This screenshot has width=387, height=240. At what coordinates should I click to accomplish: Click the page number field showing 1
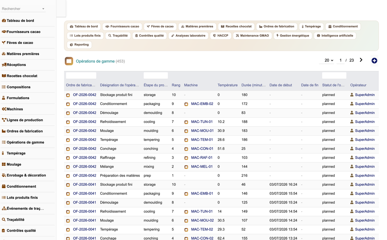pos(340,60)
